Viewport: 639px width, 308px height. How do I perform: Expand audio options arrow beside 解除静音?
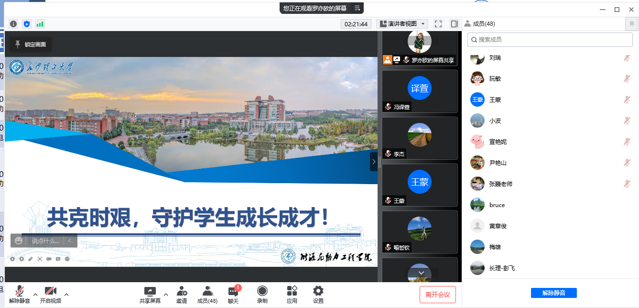(x=35, y=294)
